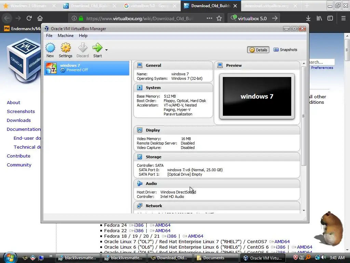
Task: Click the 3:41 AM system clock
Action: pyautogui.click(x=337, y=258)
